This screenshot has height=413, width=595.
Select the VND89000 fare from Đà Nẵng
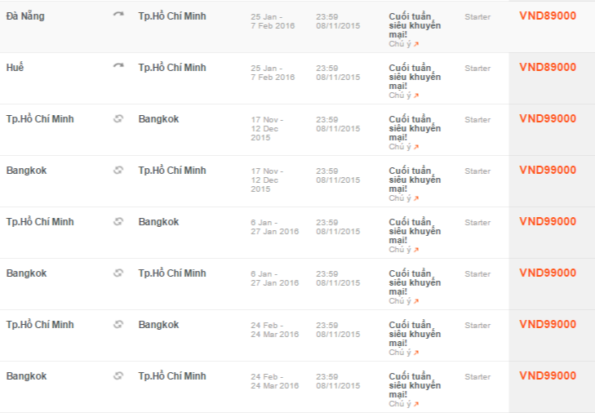[548, 16]
